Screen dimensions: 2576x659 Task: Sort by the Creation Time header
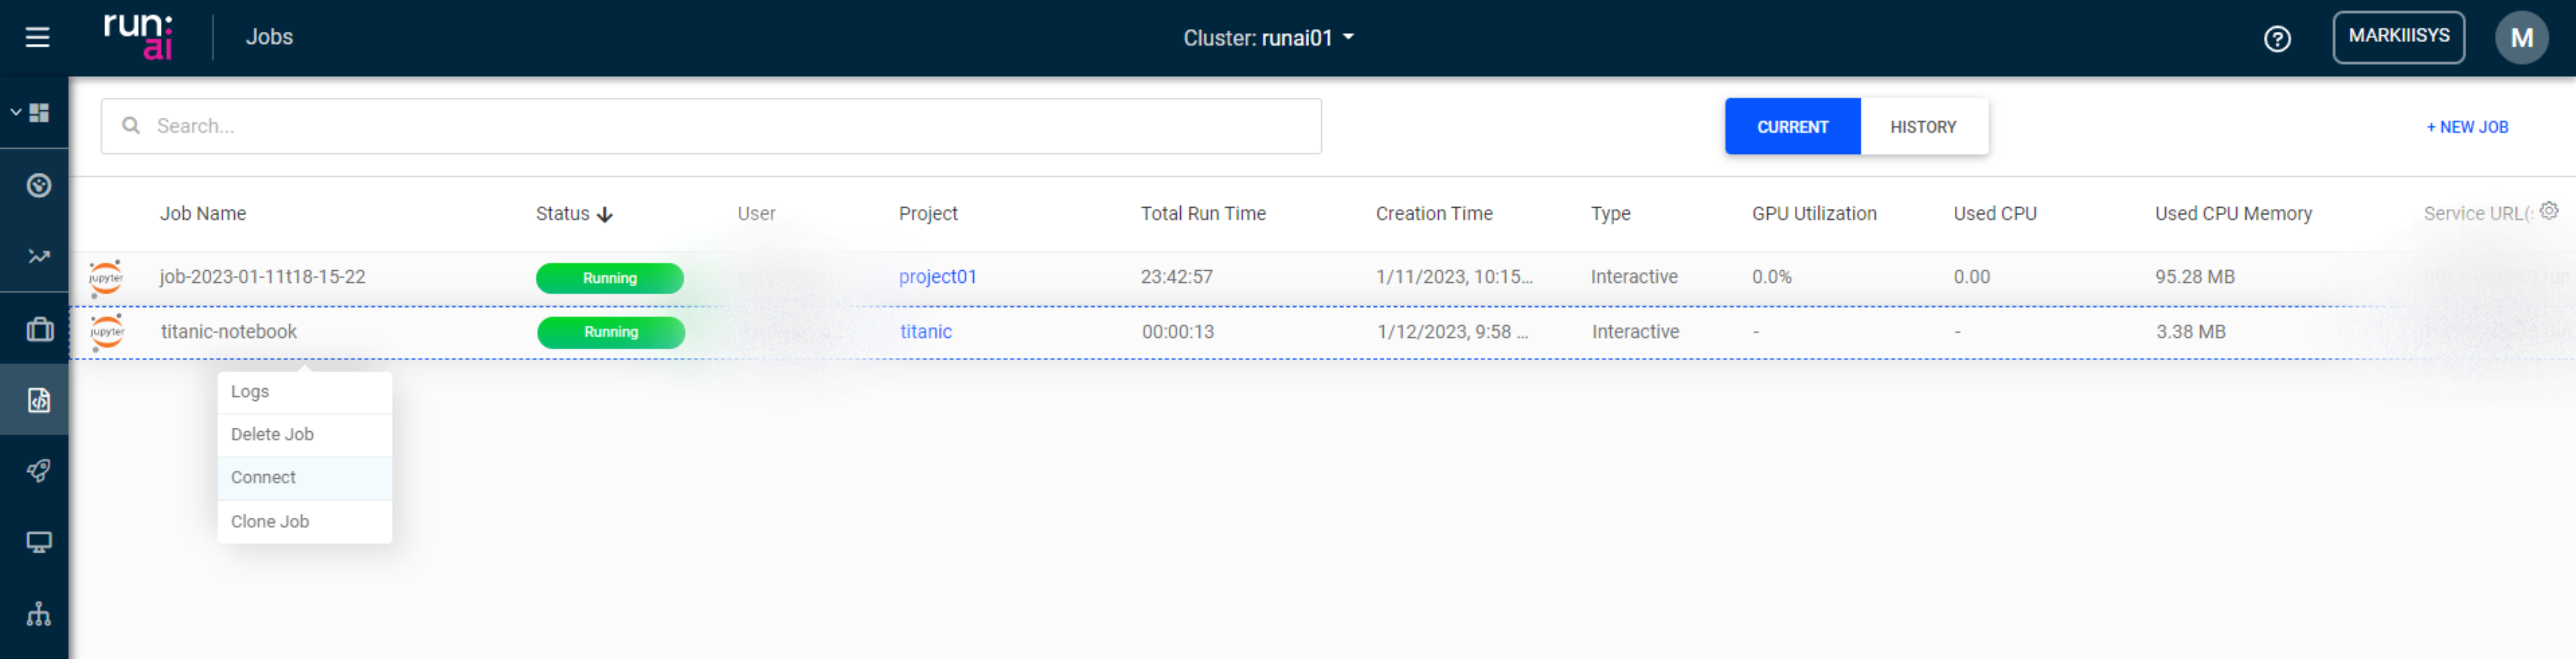tap(1433, 214)
